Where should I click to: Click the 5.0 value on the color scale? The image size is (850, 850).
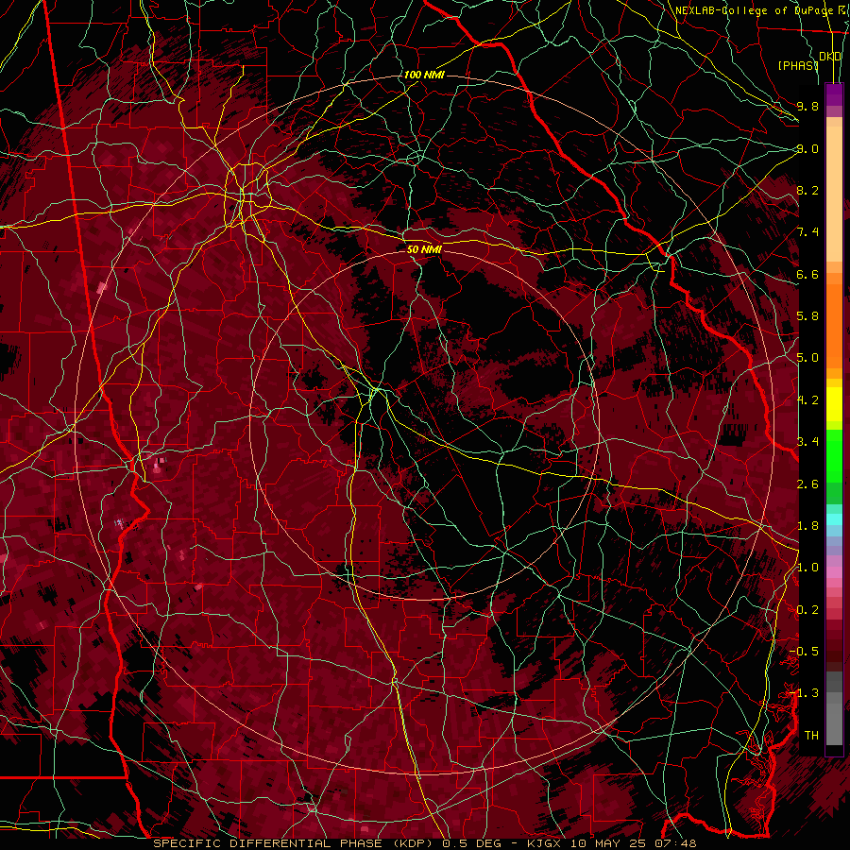pos(807,358)
